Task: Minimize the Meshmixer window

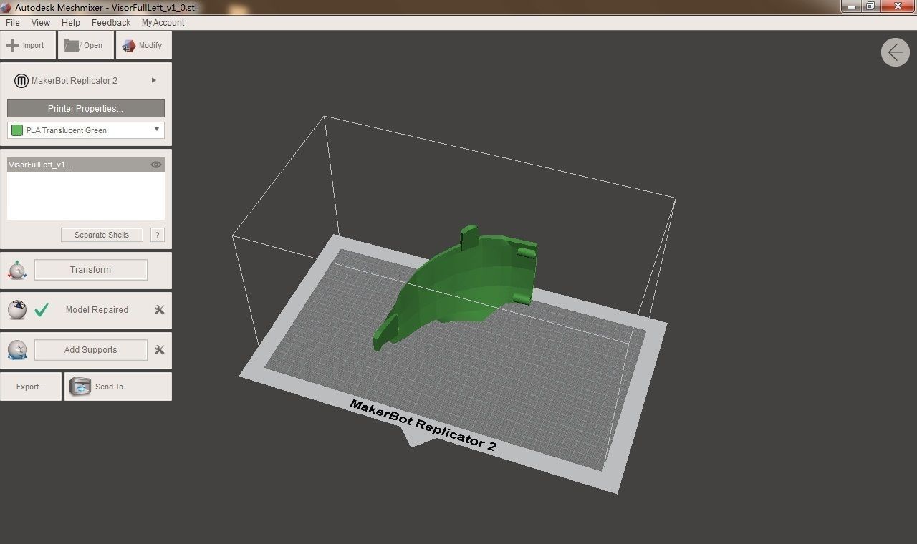Action: click(851, 6)
